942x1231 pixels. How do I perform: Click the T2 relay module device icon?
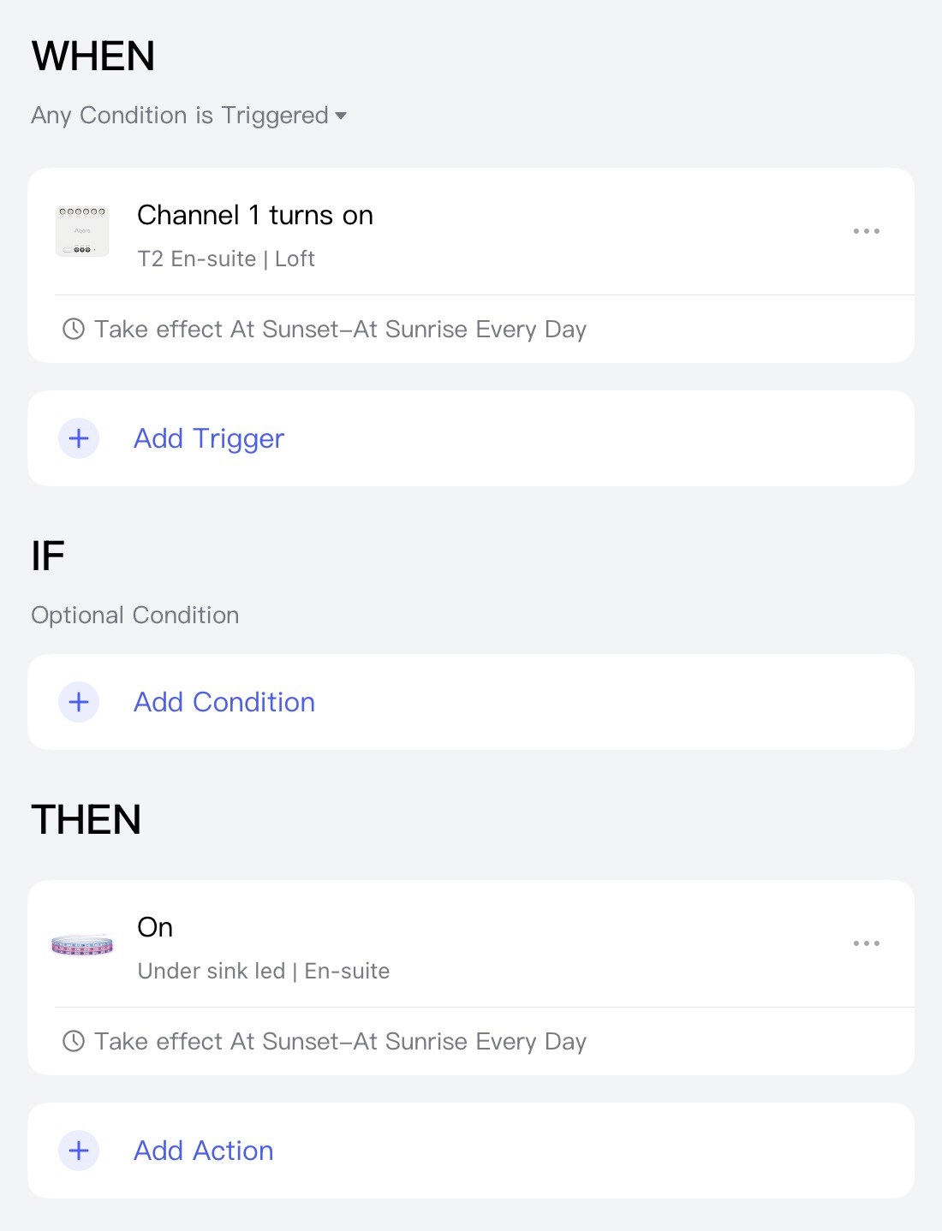click(82, 231)
